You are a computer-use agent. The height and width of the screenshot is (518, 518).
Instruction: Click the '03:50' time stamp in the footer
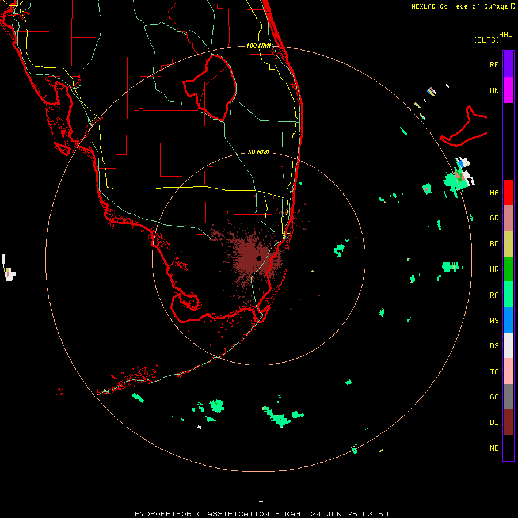coord(375,514)
